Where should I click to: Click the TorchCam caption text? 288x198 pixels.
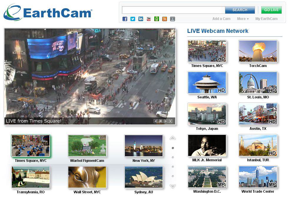click(x=258, y=66)
